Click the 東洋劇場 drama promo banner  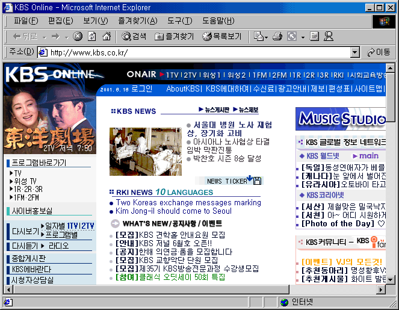[50, 122]
